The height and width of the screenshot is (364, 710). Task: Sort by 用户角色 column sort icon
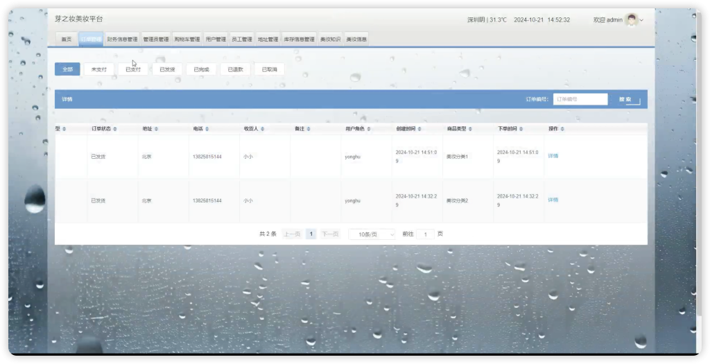coord(369,129)
